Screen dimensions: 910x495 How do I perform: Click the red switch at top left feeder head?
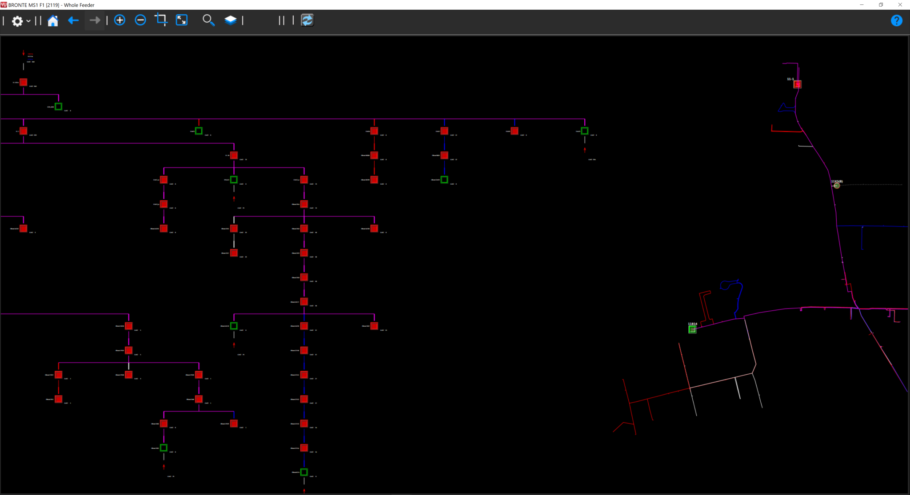pos(23,82)
